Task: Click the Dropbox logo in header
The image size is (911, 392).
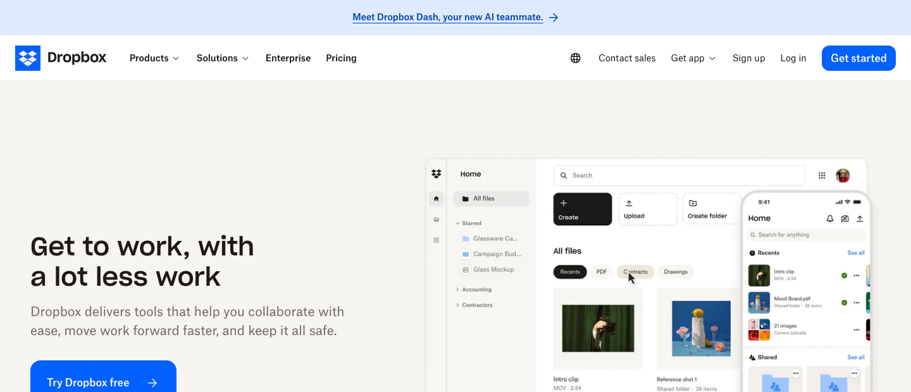Action: [x=61, y=58]
